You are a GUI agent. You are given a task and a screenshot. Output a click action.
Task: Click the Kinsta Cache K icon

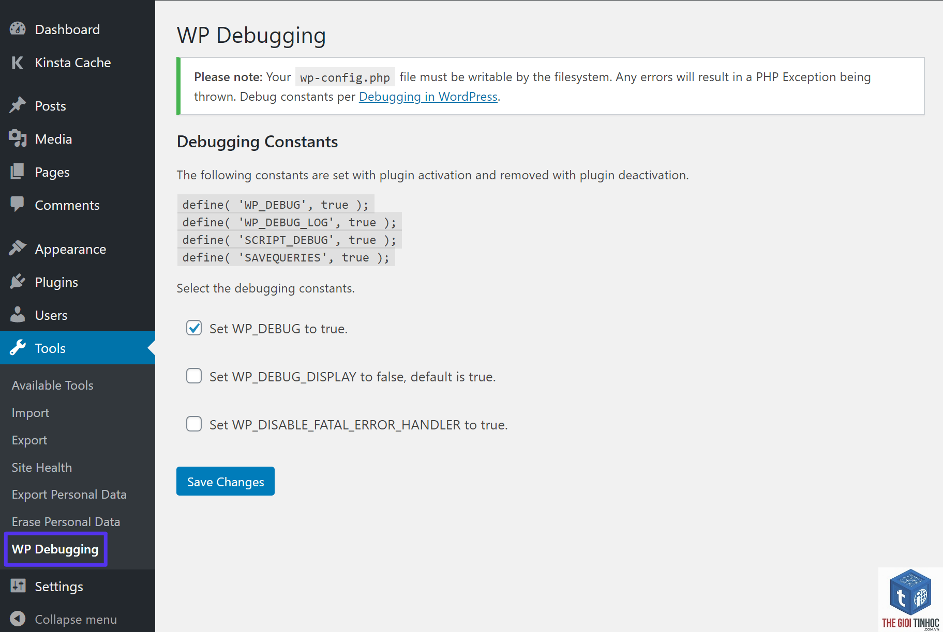click(x=18, y=63)
